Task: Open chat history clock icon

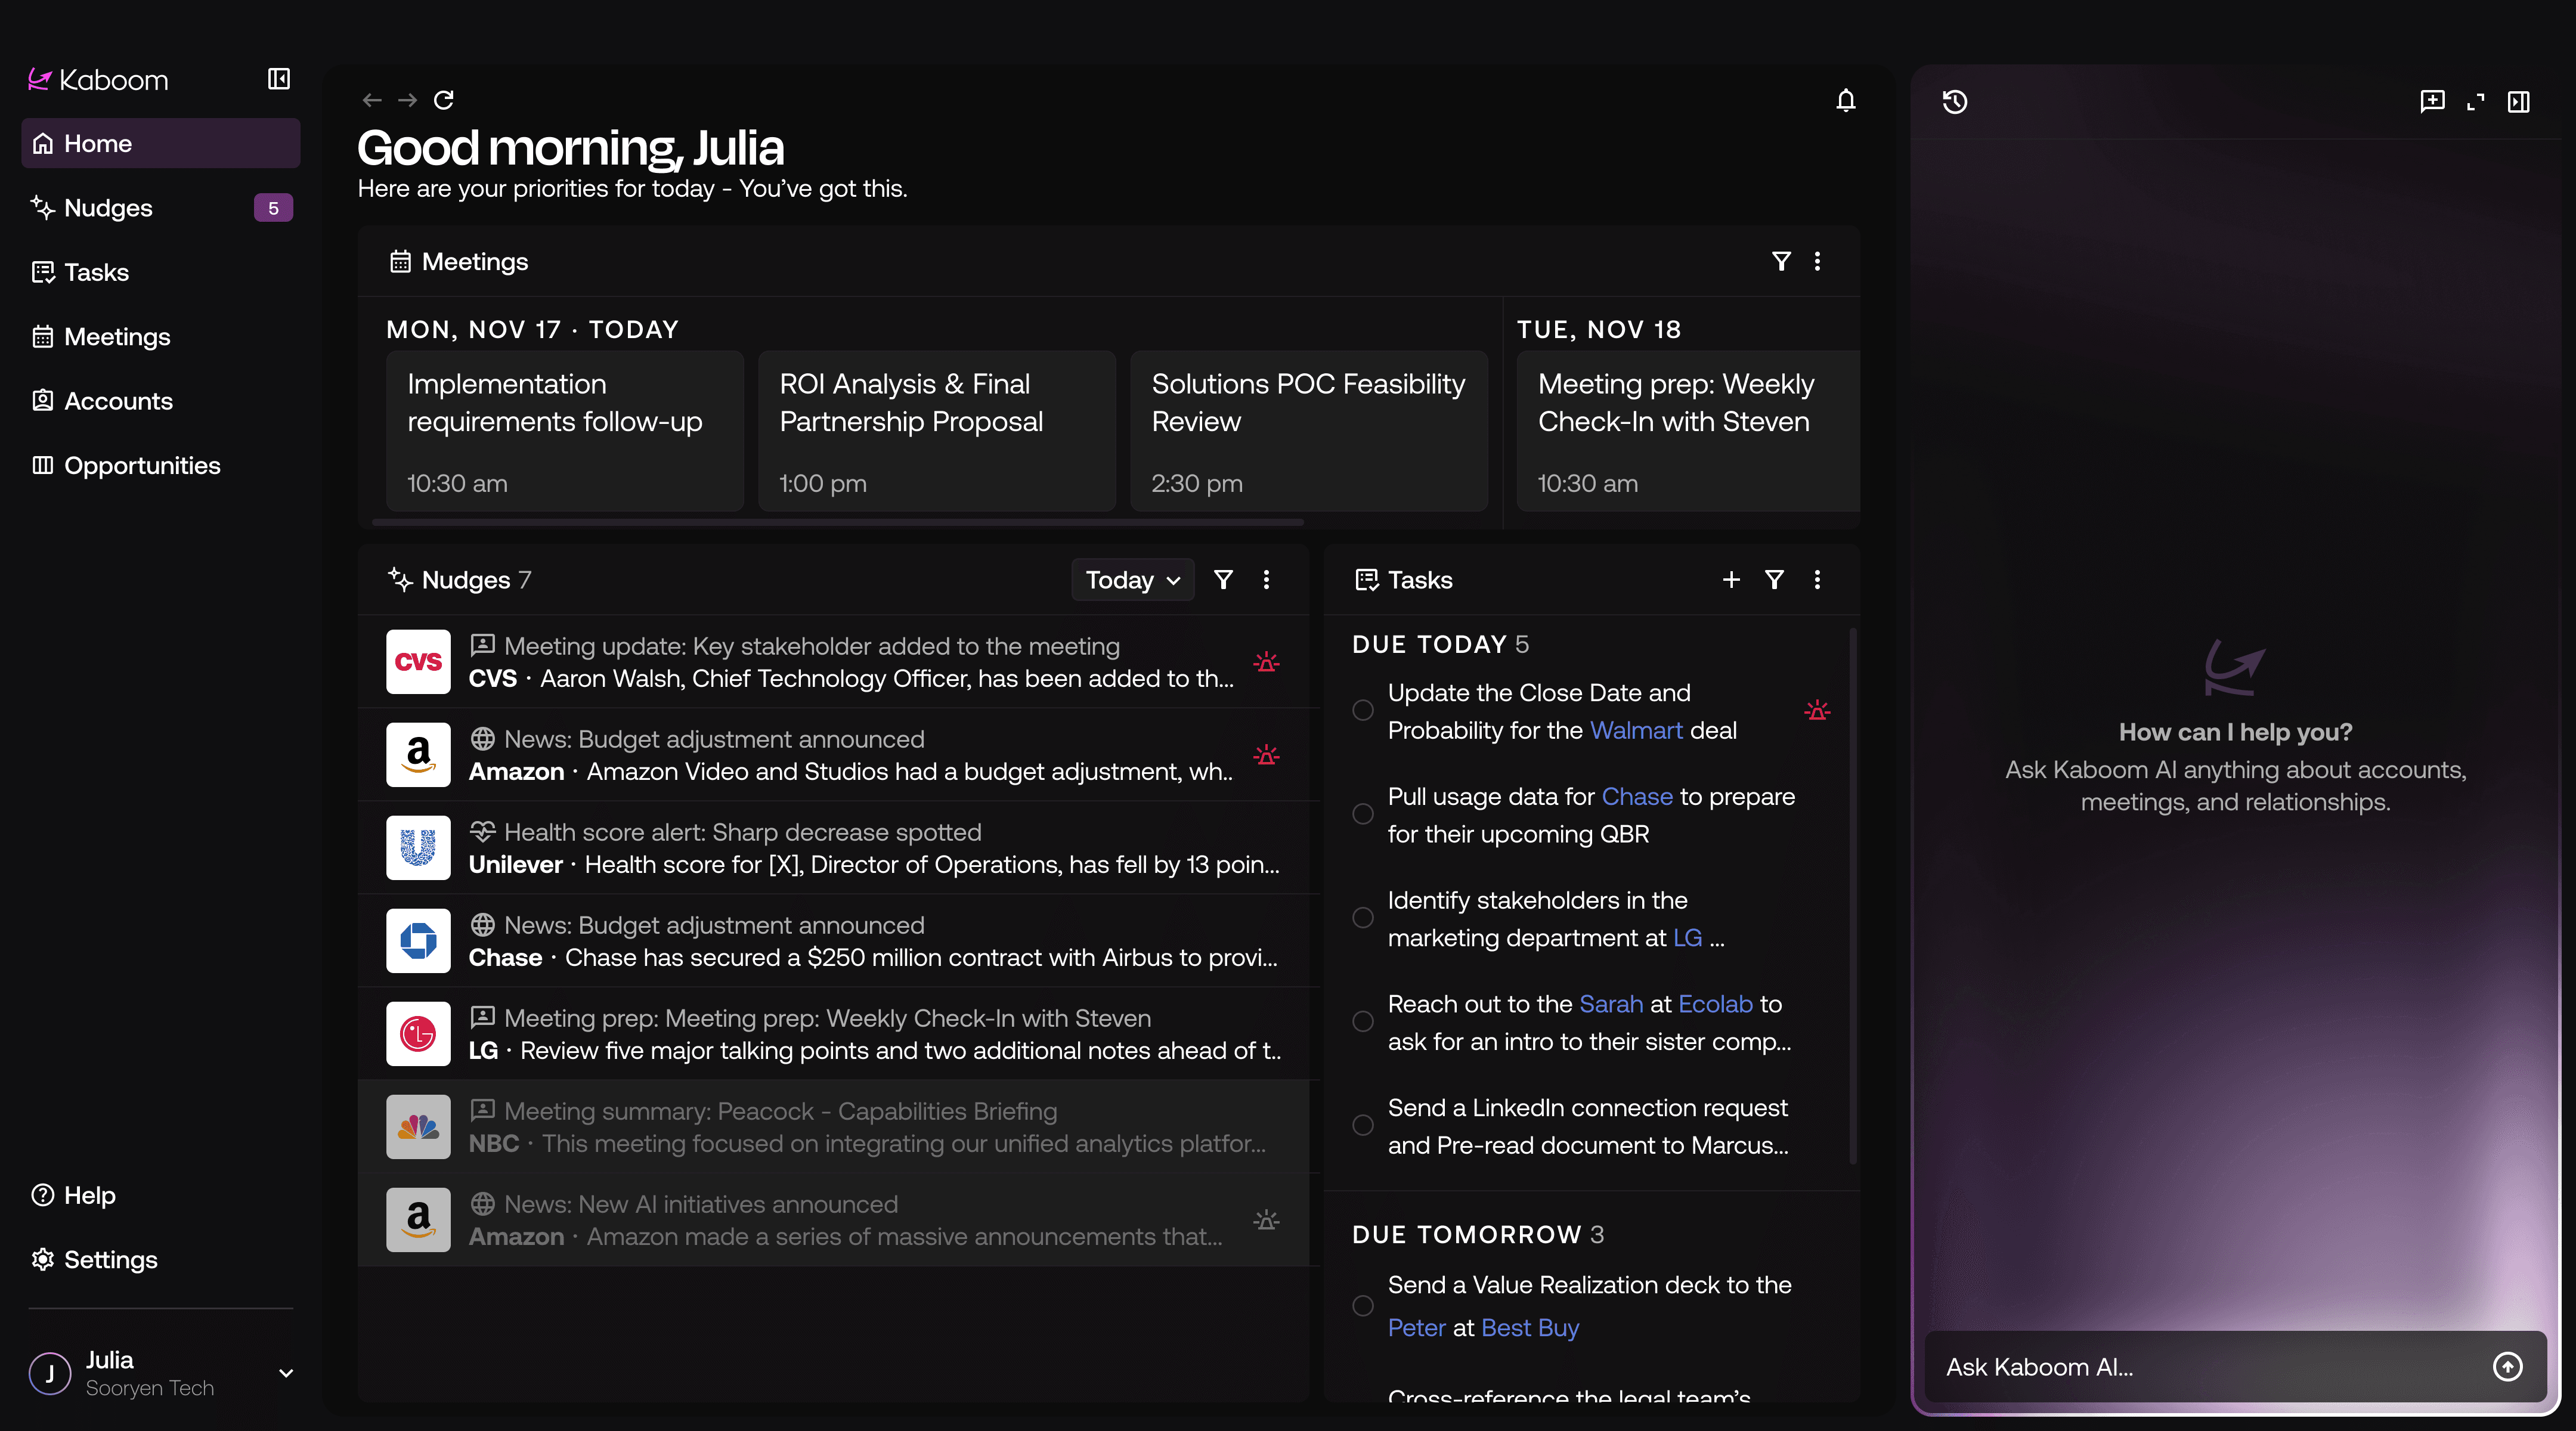Action: (1954, 102)
